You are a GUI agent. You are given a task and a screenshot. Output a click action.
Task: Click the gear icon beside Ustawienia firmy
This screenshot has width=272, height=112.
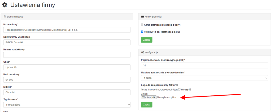5,5
